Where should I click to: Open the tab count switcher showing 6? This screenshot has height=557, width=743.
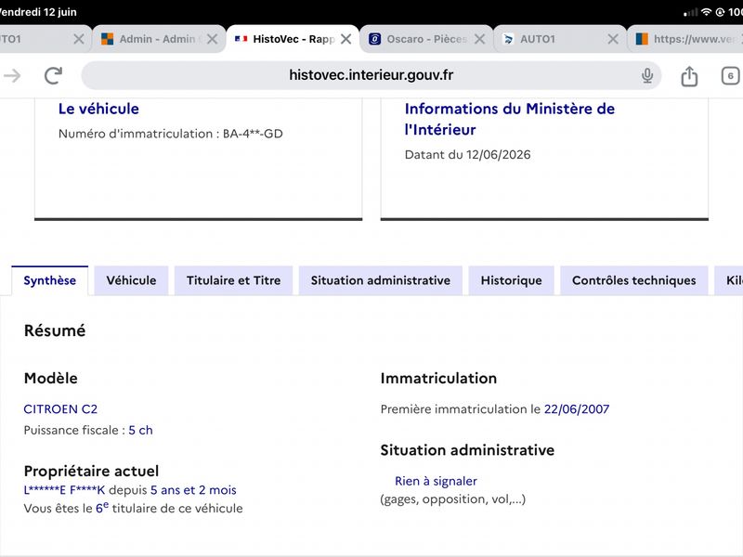click(x=730, y=76)
